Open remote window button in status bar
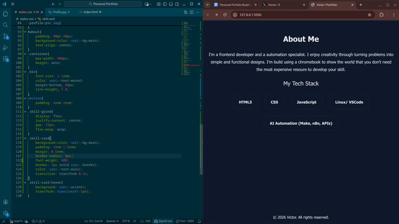 (x=4, y=221)
